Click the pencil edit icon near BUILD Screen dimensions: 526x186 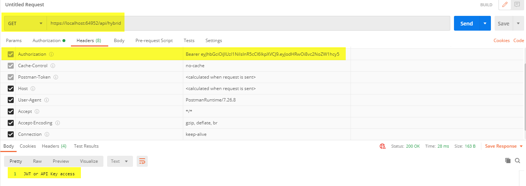505,5
